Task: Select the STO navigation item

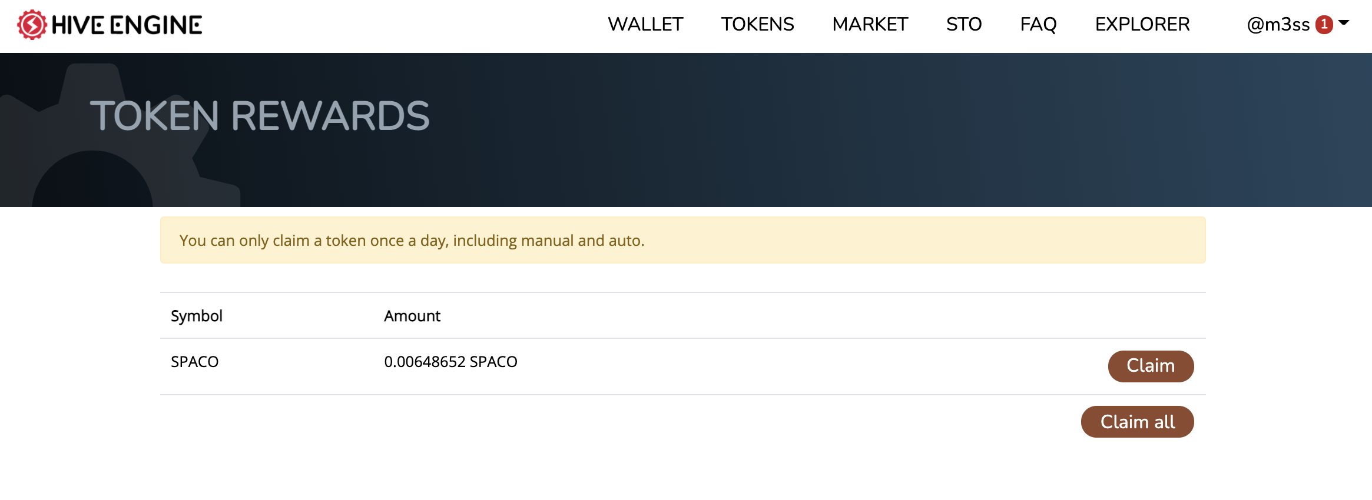Action: tap(964, 24)
